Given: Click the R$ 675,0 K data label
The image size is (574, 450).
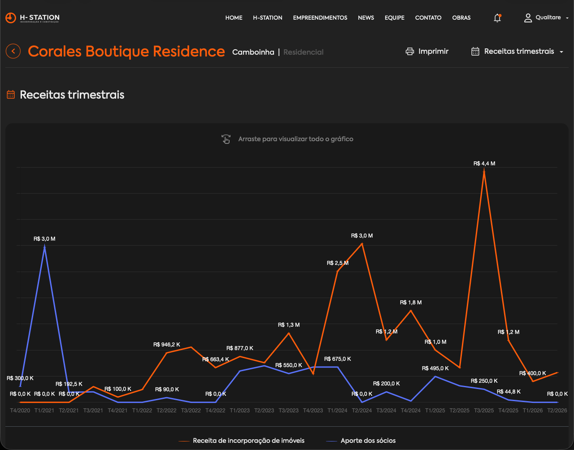Looking at the screenshot, I should click(338, 359).
